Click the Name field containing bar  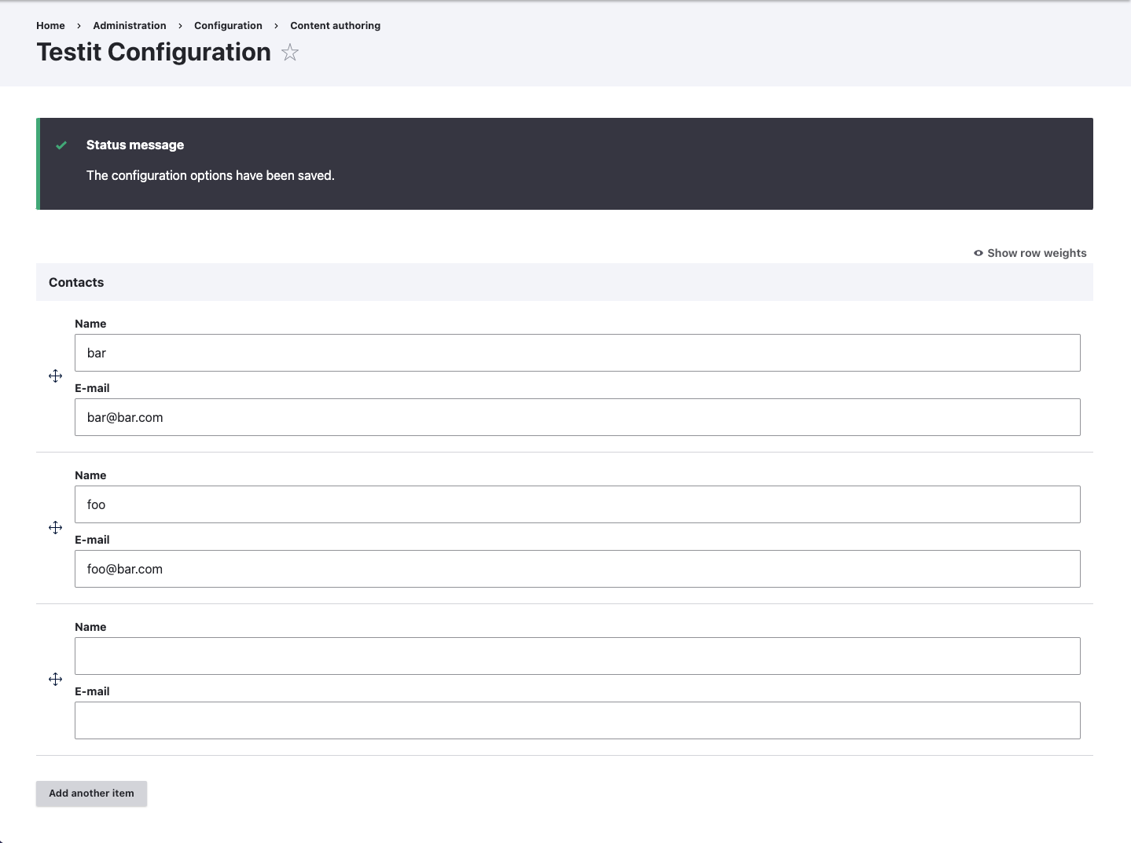pyautogui.click(x=577, y=353)
